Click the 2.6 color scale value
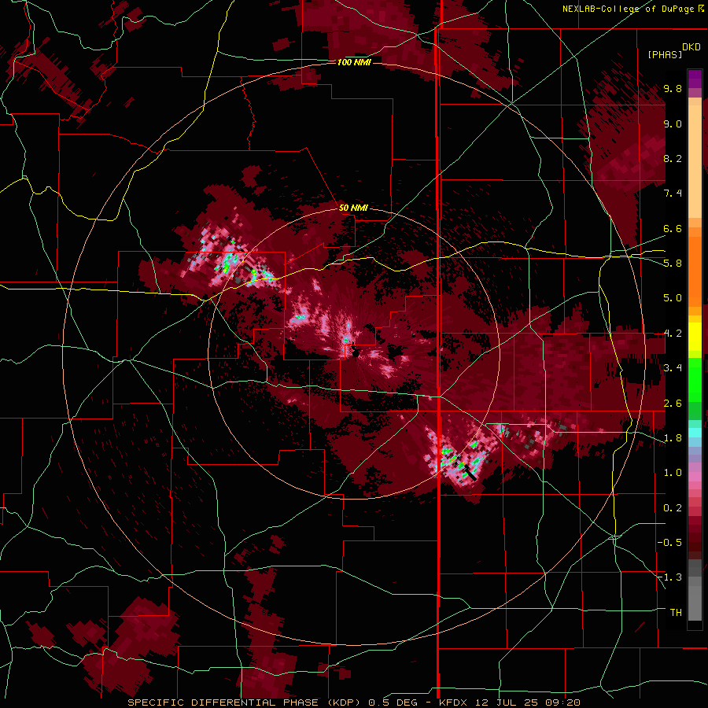 pos(673,403)
